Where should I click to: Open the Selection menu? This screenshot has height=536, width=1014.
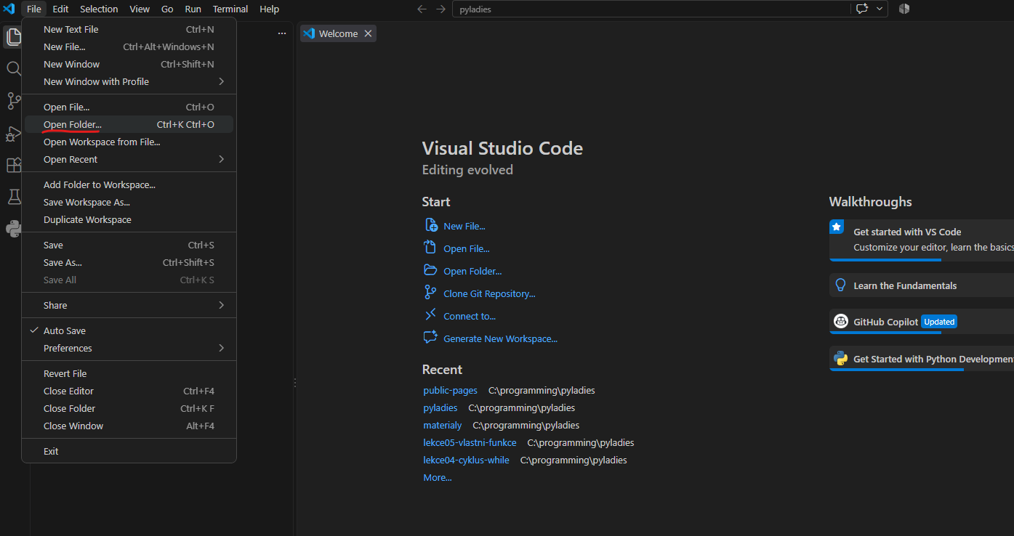(99, 9)
